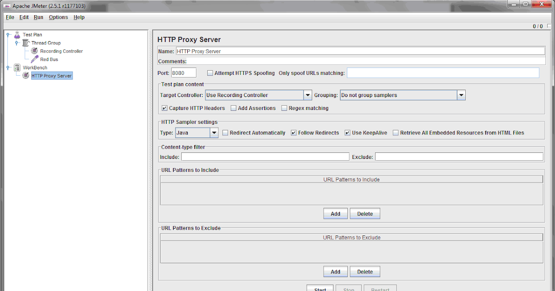
Task: Click the Port field showing 8080
Action: pos(184,73)
